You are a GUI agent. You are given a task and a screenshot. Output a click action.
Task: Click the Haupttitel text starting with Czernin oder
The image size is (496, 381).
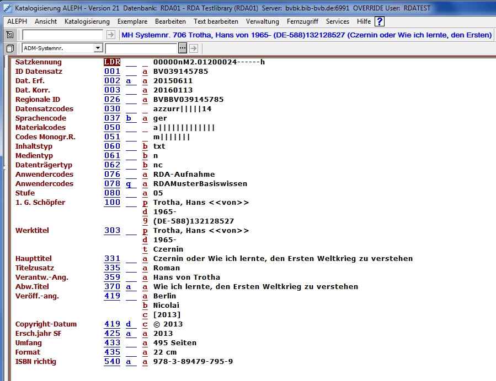[x=282, y=259]
